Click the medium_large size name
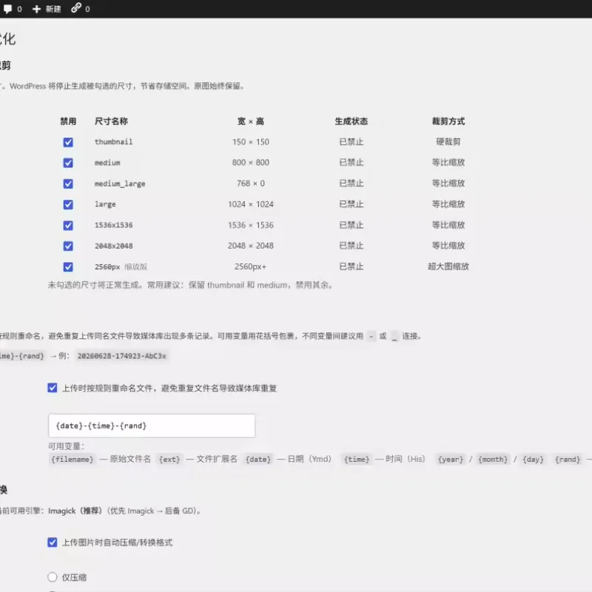 pos(120,184)
